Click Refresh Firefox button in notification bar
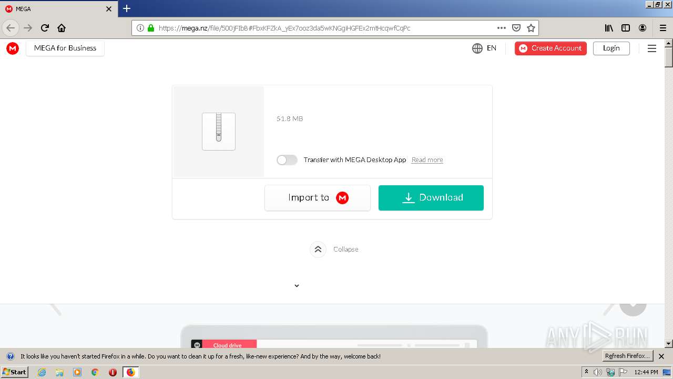 click(628, 356)
